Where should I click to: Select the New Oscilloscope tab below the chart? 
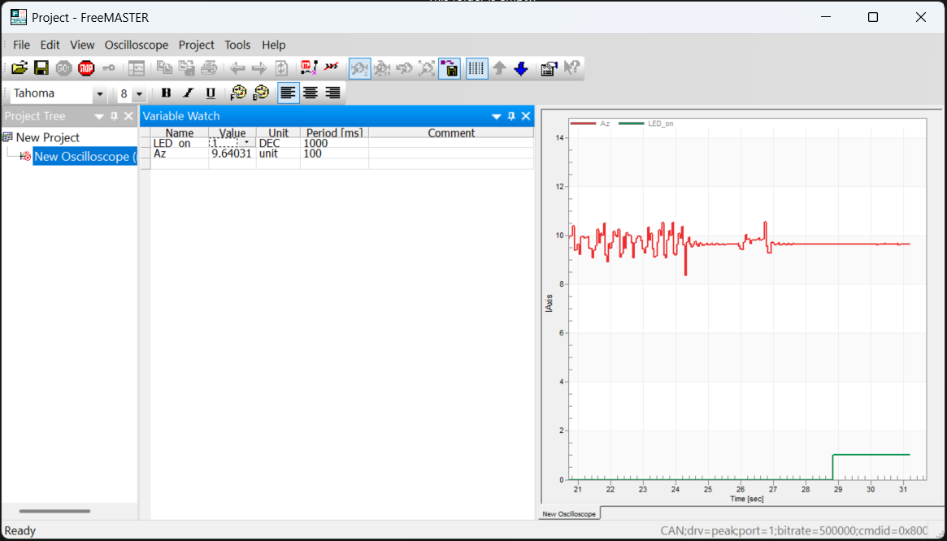coord(568,513)
